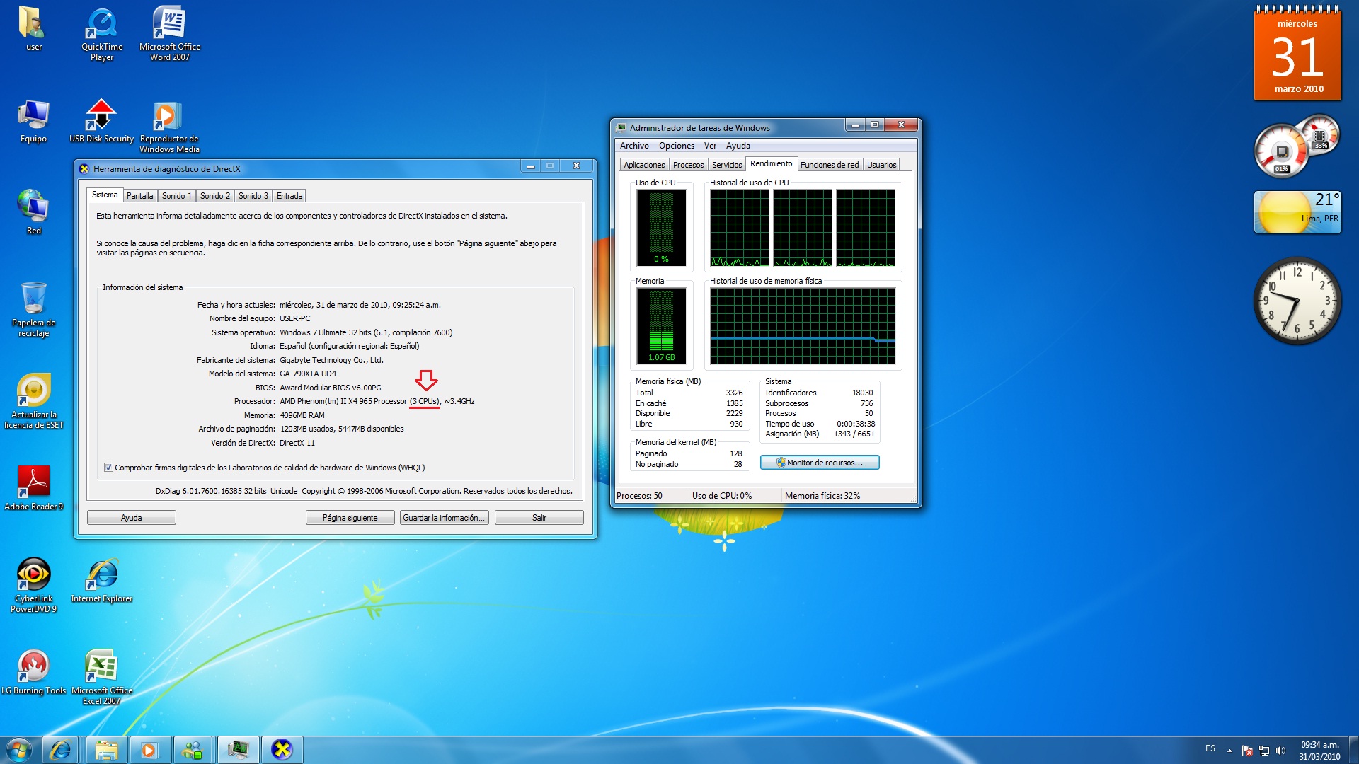The height and width of the screenshot is (764, 1359).
Task: Open the QuickTime Player desktop icon
Action: pyautogui.click(x=102, y=25)
